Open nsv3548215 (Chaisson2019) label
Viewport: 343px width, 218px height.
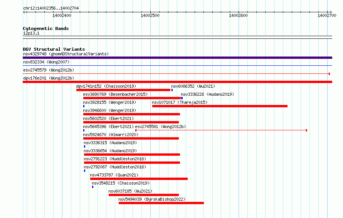(x=121, y=183)
